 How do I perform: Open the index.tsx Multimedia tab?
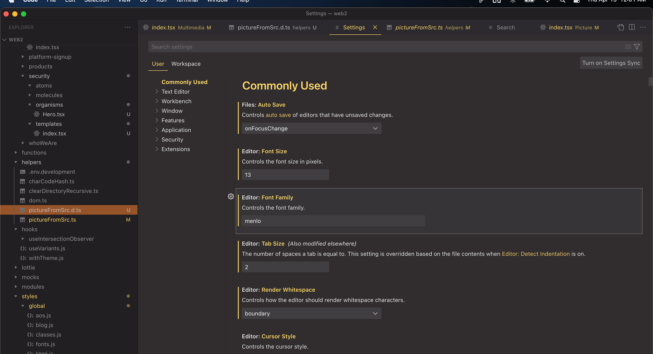click(x=177, y=28)
